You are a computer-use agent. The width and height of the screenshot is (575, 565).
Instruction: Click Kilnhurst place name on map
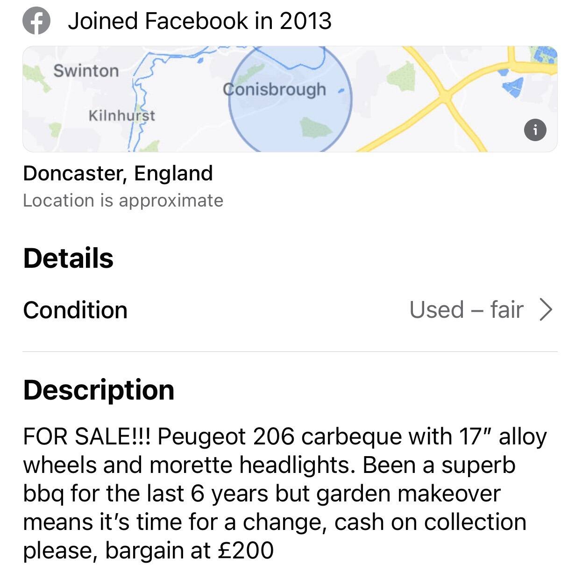tap(121, 115)
